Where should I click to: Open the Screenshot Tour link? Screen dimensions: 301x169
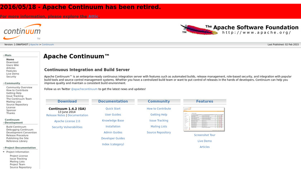205,135
